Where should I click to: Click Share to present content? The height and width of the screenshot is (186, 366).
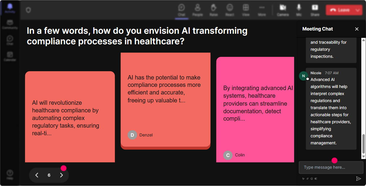(315, 10)
